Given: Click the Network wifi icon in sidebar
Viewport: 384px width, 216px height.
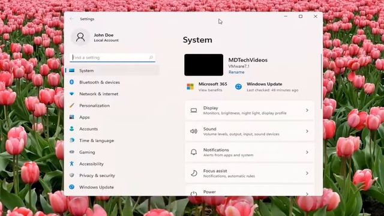Looking at the screenshot, I should 72,94.
